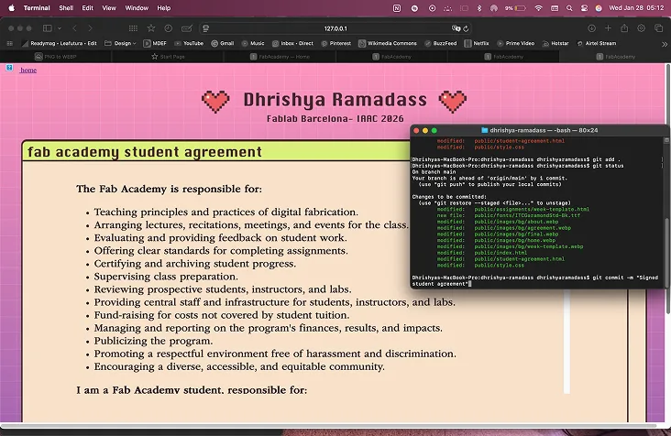Click the left pixel heart image

[215, 102]
